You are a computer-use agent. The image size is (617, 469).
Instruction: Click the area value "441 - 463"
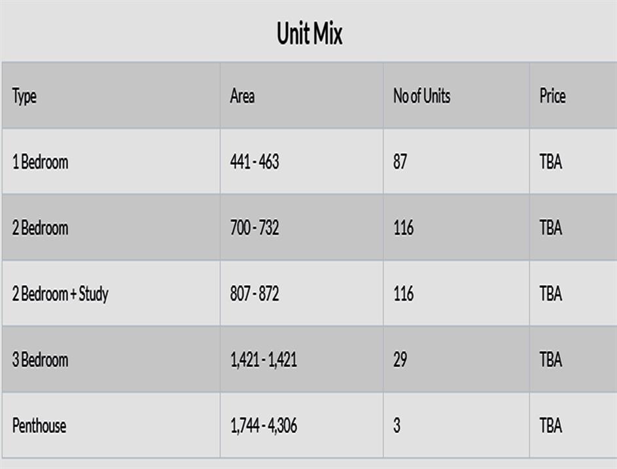click(x=255, y=162)
